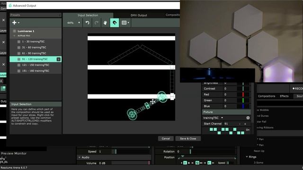
Task: Open the fixture settings gear icon
Action: [x=248, y=118]
